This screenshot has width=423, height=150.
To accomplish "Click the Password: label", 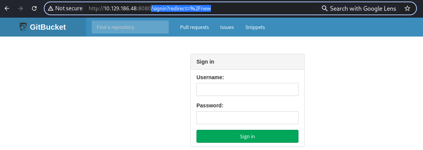I will click(210, 105).
